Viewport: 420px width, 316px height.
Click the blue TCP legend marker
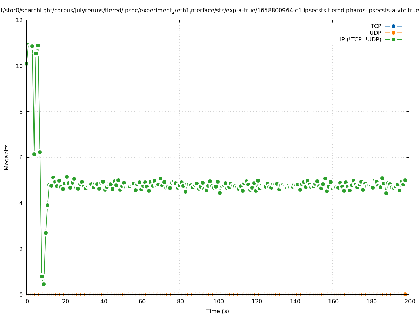coord(393,26)
